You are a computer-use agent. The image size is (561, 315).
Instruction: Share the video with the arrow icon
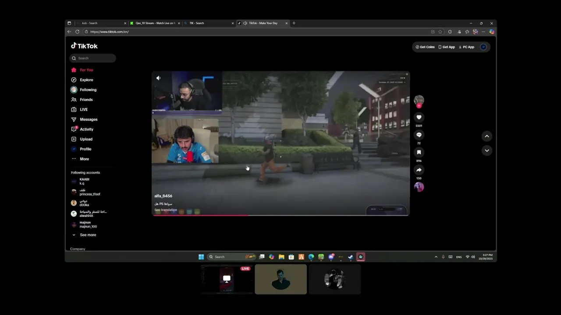pyautogui.click(x=419, y=170)
